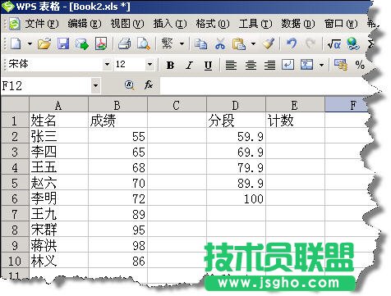Click the Paste clipboard icon
Screen dimensions: 391x296
click(x=238, y=43)
